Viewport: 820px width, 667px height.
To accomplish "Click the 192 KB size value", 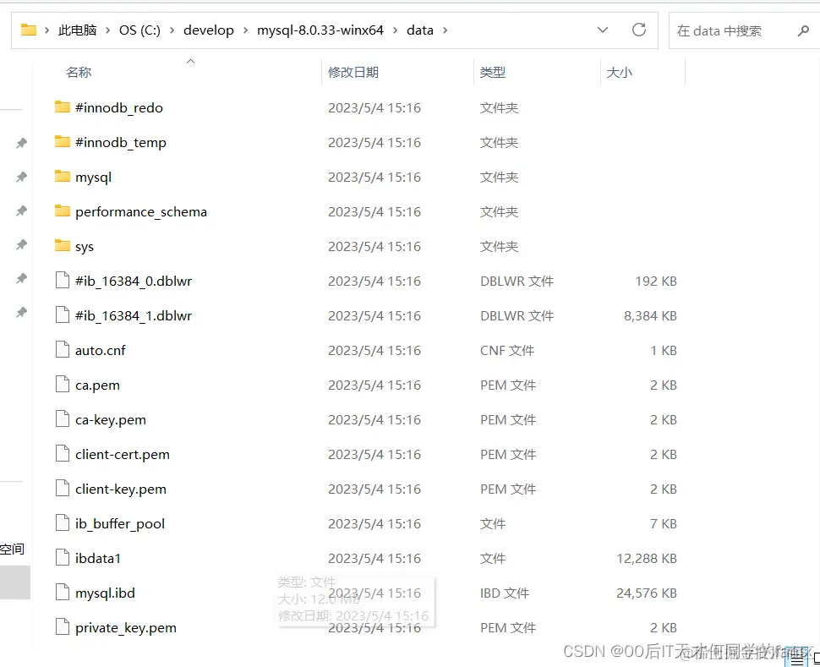I will [656, 281].
